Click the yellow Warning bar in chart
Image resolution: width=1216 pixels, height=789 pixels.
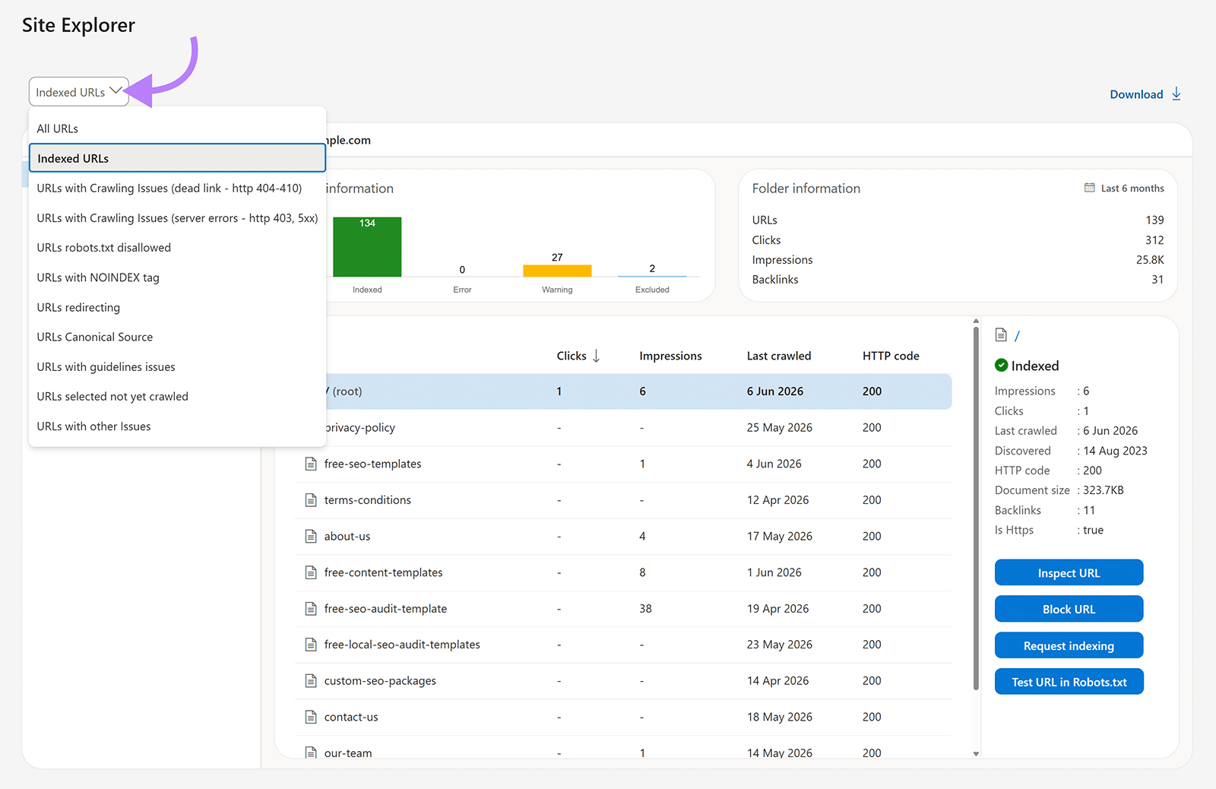point(557,271)
